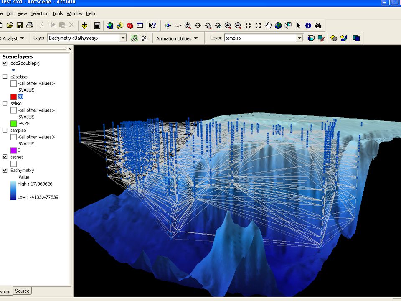The width and height of the screenshot is (401, 301).
Task: Click the Scene layers heading
Action: (18, 56)
